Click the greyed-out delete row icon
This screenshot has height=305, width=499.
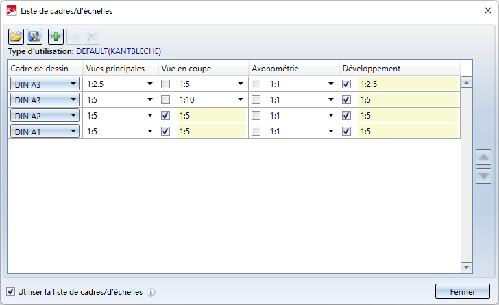pyautogui.click(x=92, y=37)
